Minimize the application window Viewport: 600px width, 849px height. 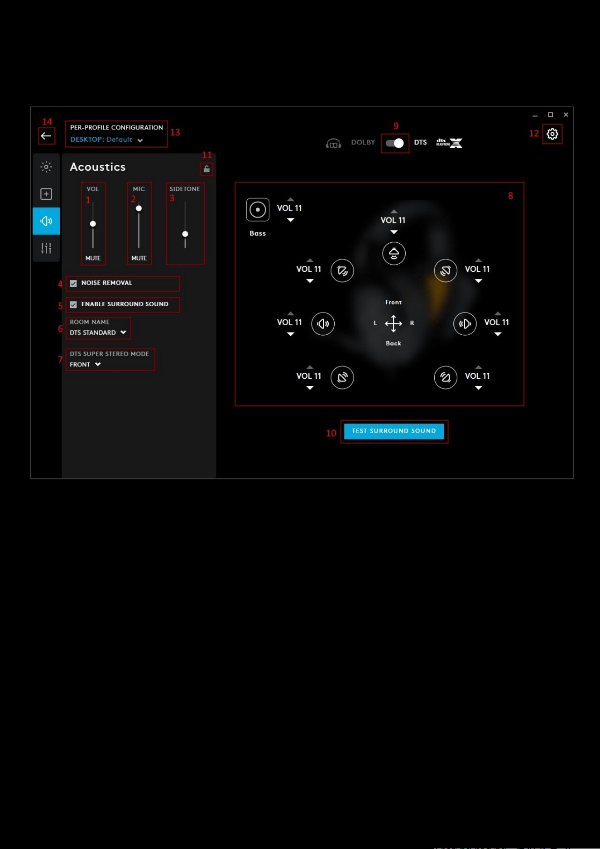pyautogui.click(x=535, y=115)
